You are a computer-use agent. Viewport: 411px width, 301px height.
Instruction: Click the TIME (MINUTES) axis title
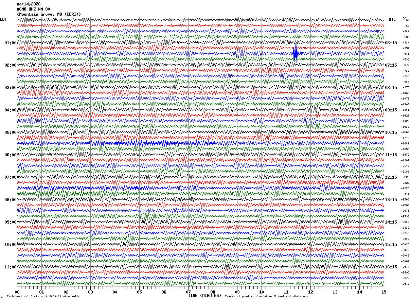pyautogui.click(x=204, y=296)
